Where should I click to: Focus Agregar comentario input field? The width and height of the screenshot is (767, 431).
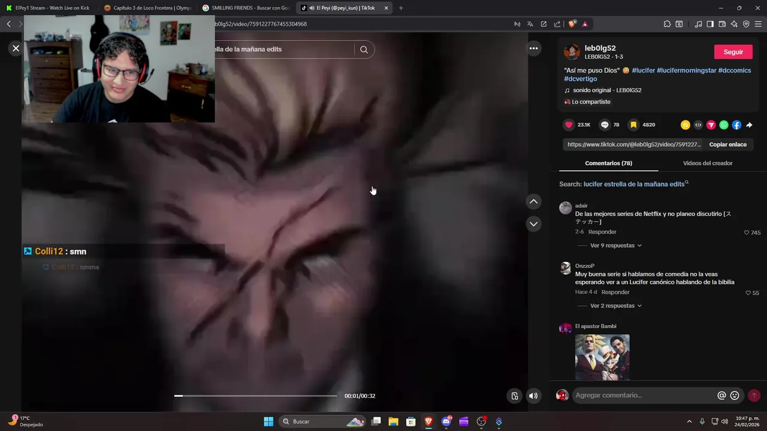tap(645, 396)
